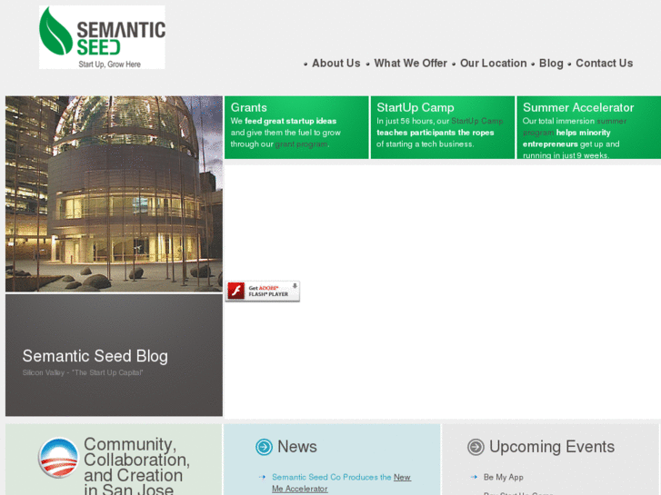Click the Get Adobe Flash Player badge
The image size is (661, 495).
pyautogui.click(x=262, y=291)
